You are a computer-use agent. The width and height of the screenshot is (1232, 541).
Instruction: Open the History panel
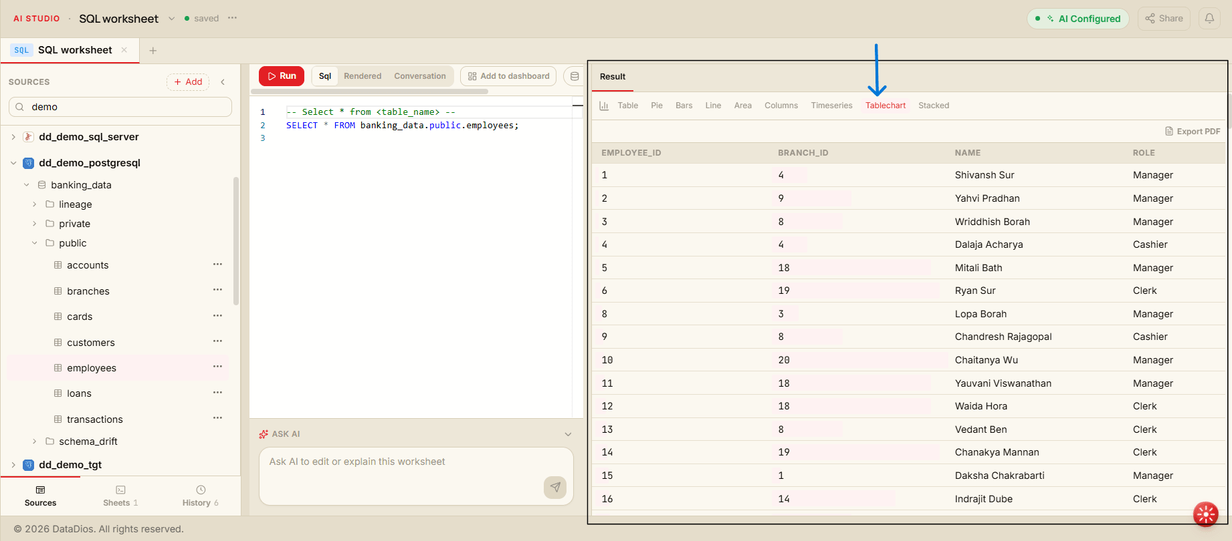pyautogui.click(x=201, y=496)
